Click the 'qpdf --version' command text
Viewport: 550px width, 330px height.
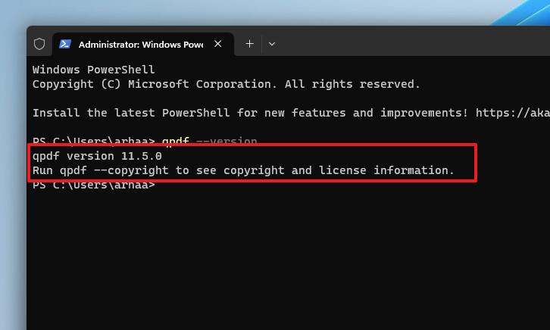coord(209,141)
